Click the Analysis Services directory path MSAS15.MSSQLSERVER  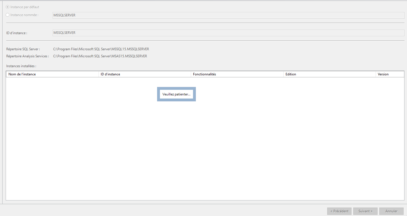(x=100, y=56)
